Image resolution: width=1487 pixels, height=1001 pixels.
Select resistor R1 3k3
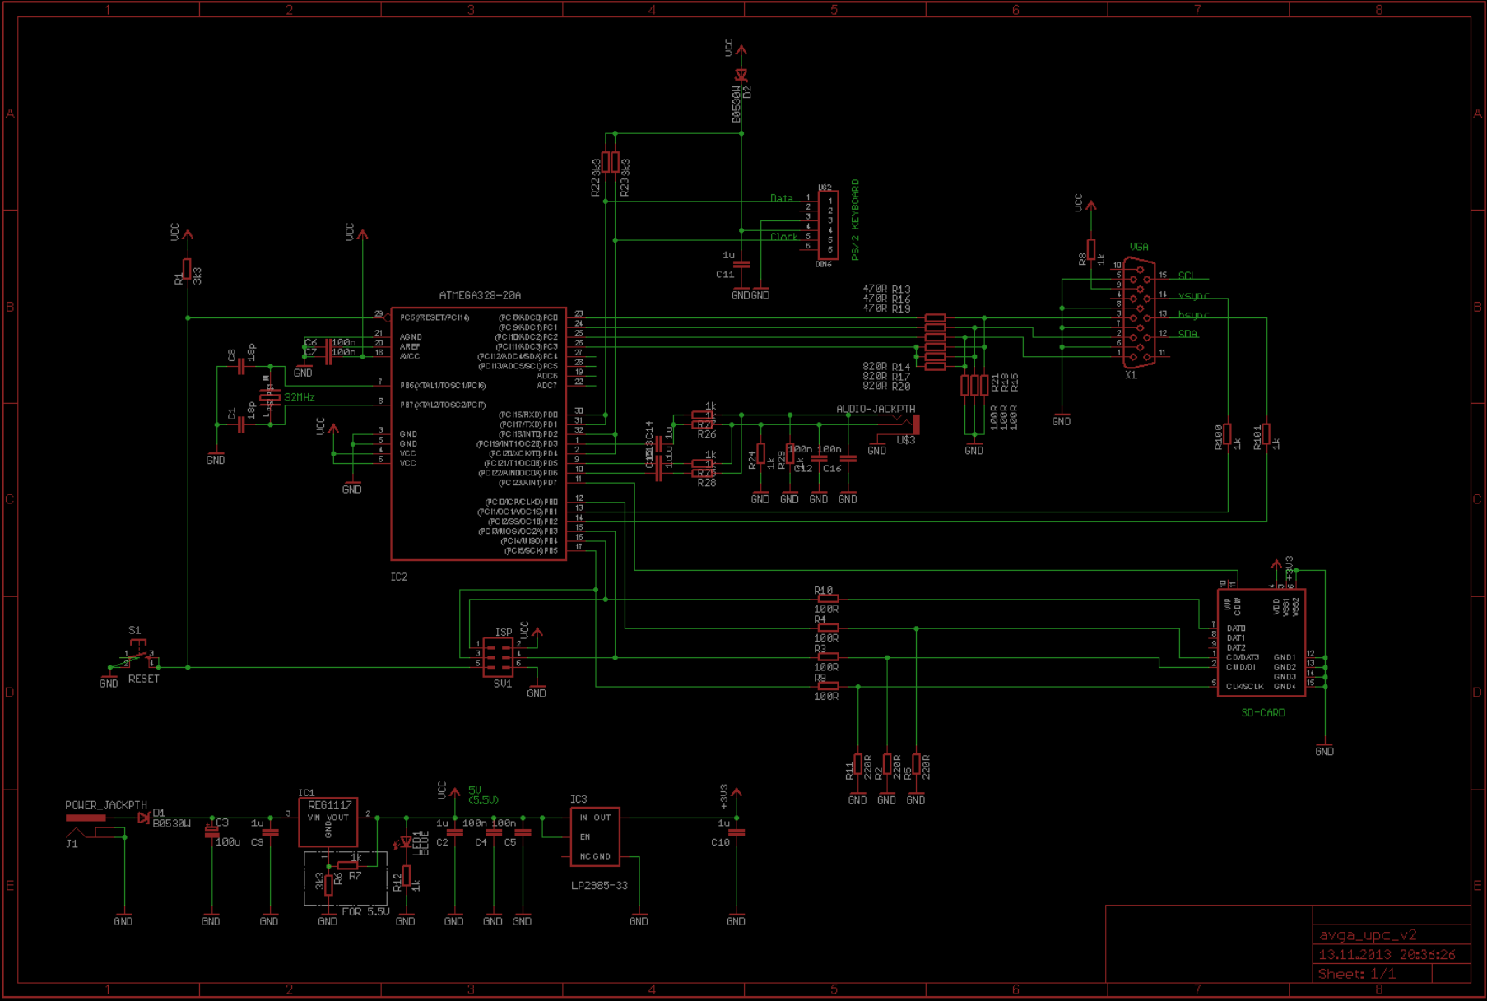point(188,269)
